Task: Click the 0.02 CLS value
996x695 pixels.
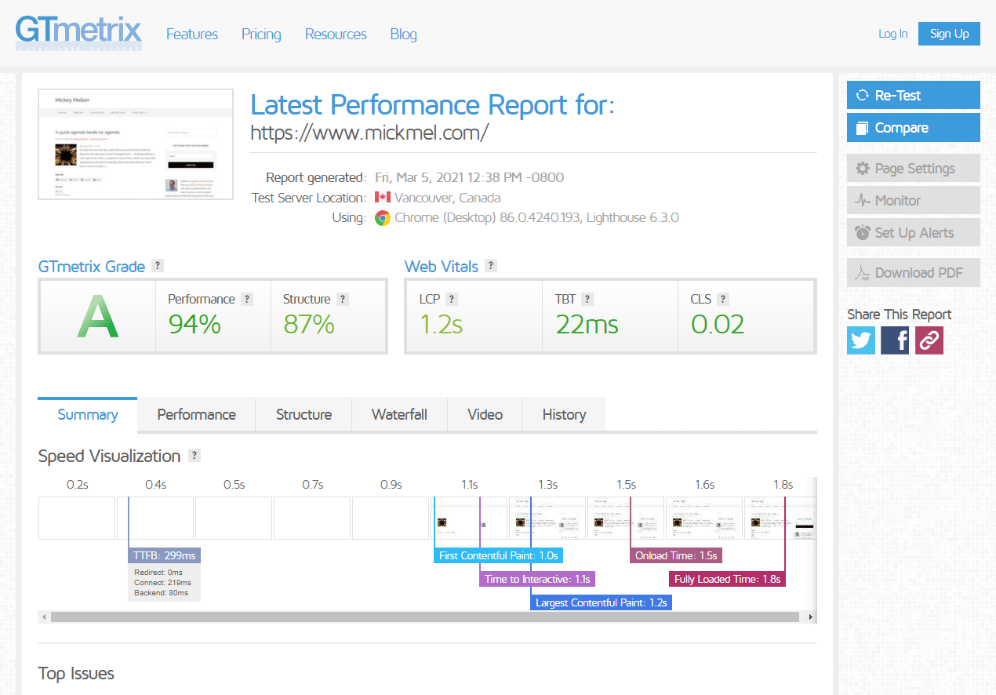Action: pos(718,324)
